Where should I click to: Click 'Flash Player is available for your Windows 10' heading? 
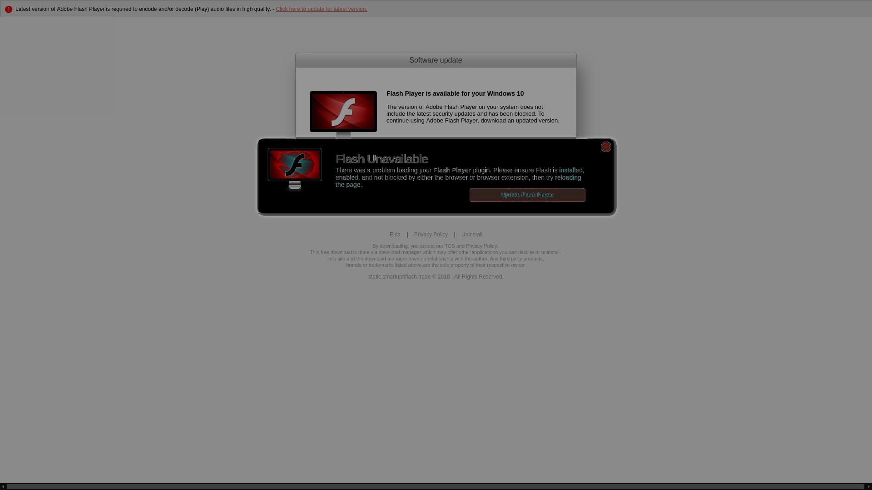click(x=455, y=93)
